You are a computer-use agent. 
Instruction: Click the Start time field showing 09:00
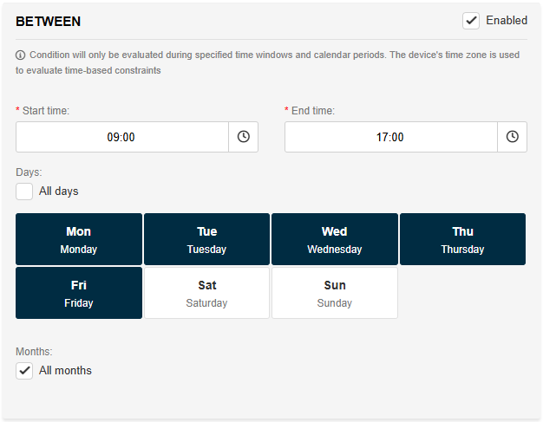click(x=121, y=137)
